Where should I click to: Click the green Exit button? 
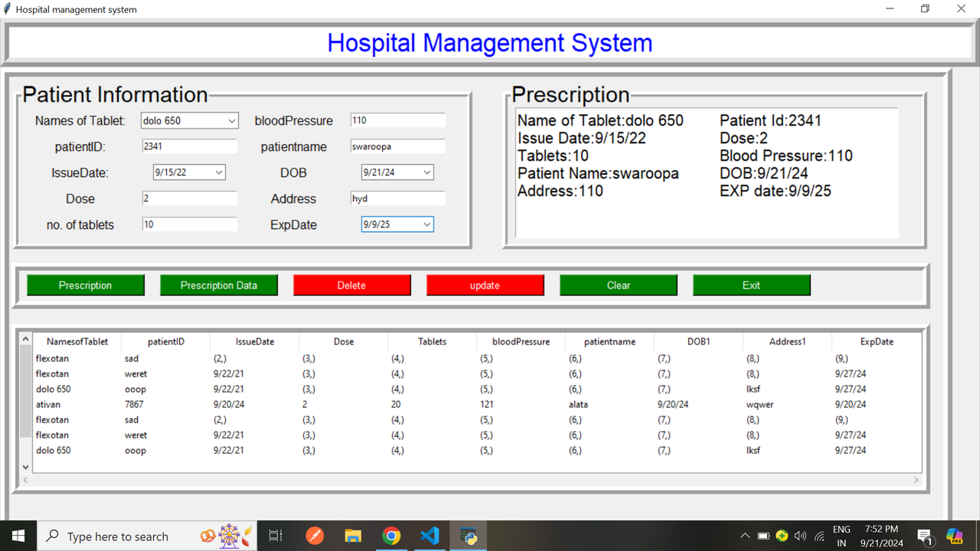(x=751, y=284)
